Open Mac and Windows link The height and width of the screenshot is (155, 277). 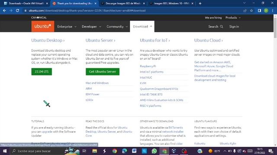pos(97,83)
